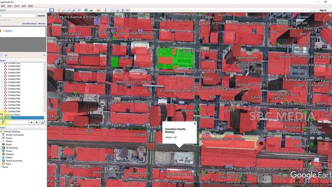Image resolution: width=332 pixels, height=187 pixels.
Task: Select the Roads layer row
Action: [9, 144]
